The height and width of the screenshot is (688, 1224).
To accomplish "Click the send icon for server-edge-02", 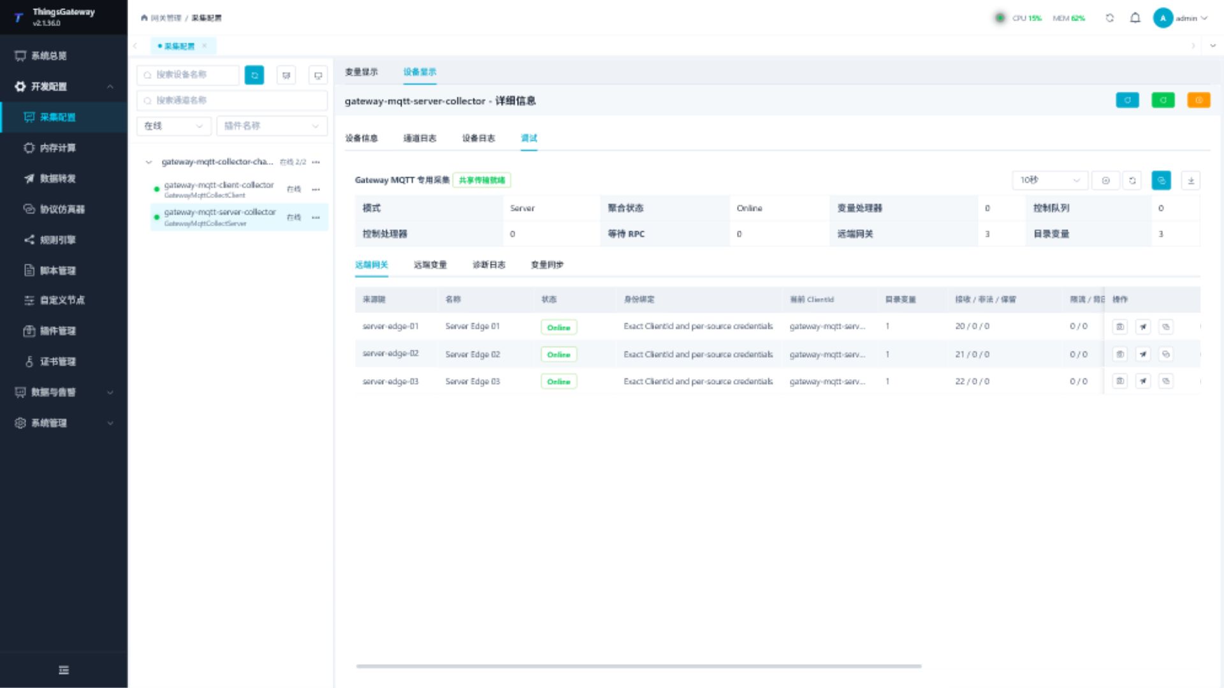I will click(1143, 354).
